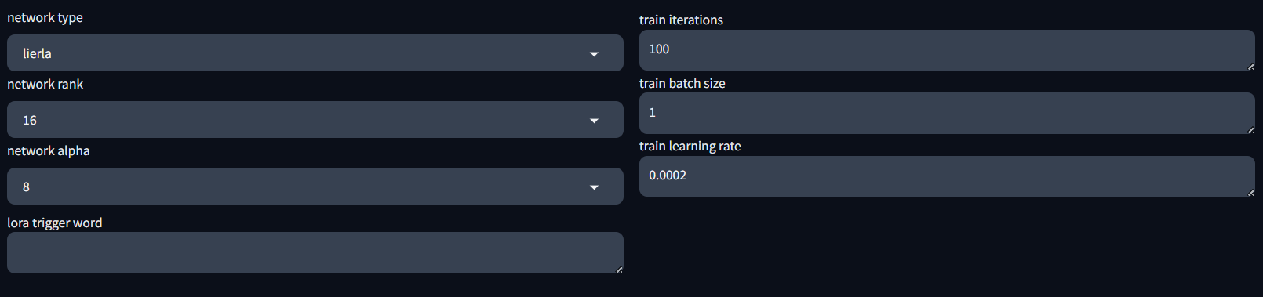Click the lora trigger word resize handle

(x=619, y=270)
